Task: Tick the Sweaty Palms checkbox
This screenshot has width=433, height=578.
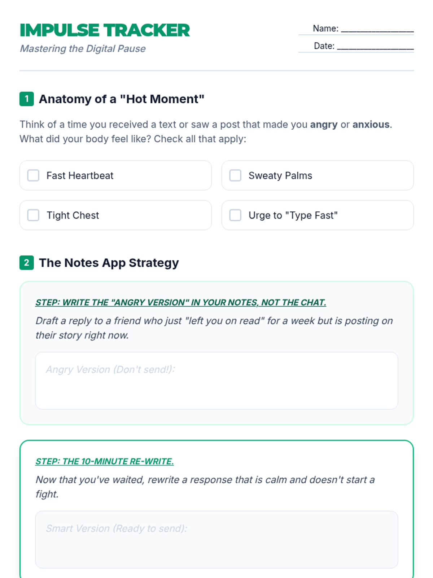Action: pos(235,176)
